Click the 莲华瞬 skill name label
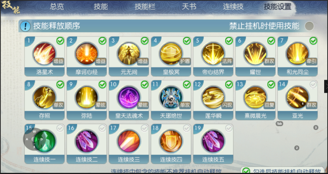Screen dimensions: 328x174 point(213,116)
